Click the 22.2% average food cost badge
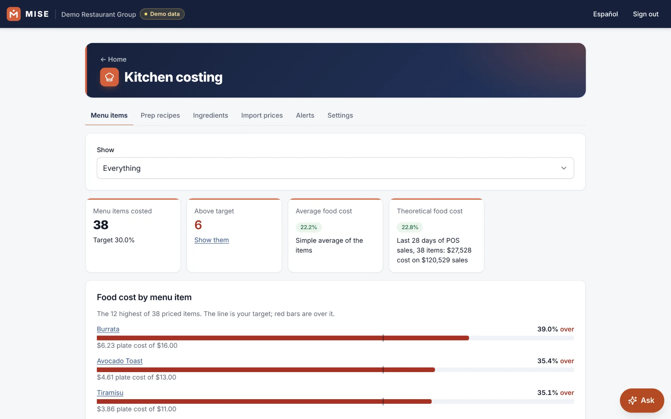The width and height of the screenshot is (671, 419). (308, 227)
